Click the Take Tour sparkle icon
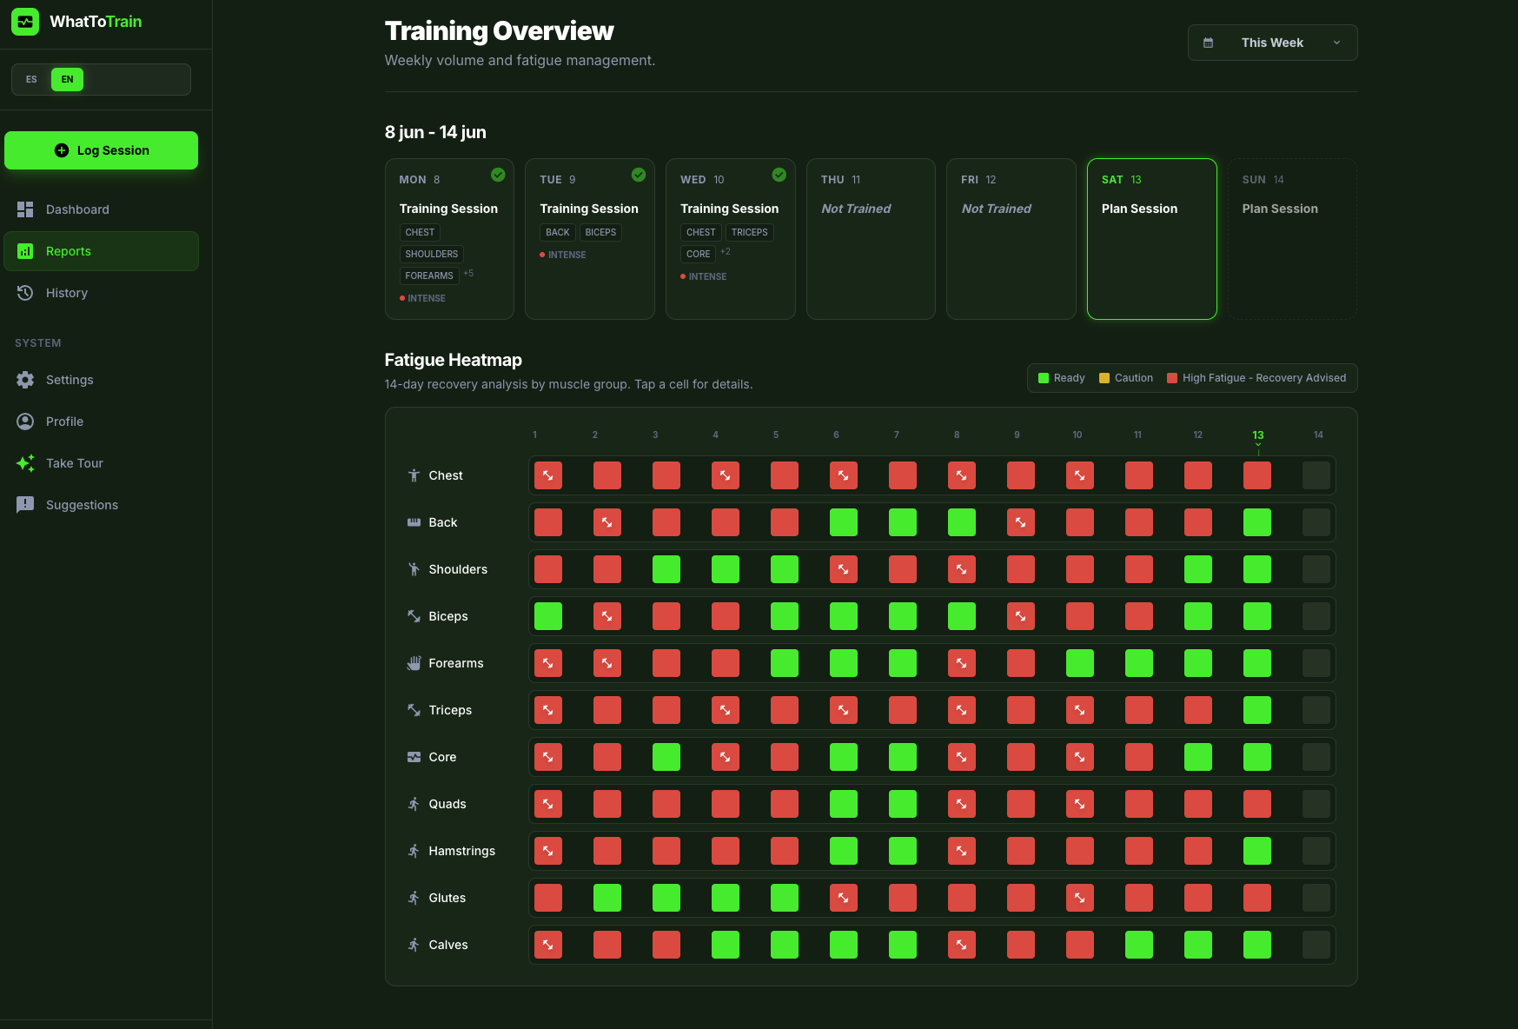 coord(25,463)
